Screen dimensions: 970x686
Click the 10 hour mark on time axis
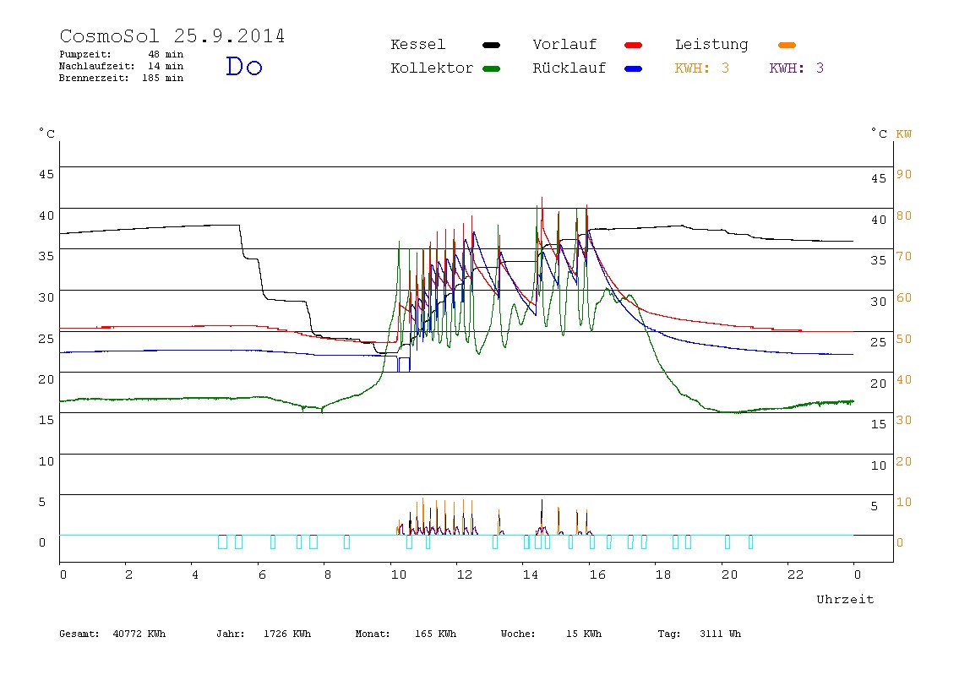tap(399, 574)
